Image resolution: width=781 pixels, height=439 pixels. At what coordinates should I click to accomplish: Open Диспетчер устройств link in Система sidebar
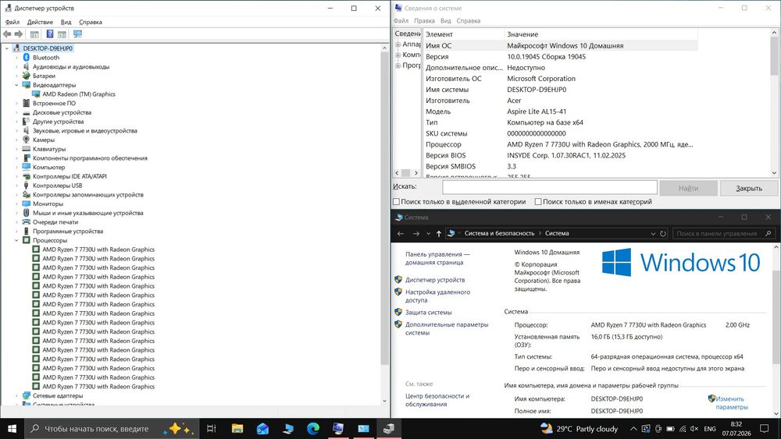pyautogui.click(x=435, y=280)
